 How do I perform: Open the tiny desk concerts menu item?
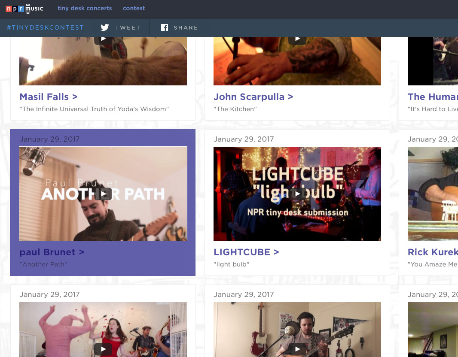click(x=85, y=8)
